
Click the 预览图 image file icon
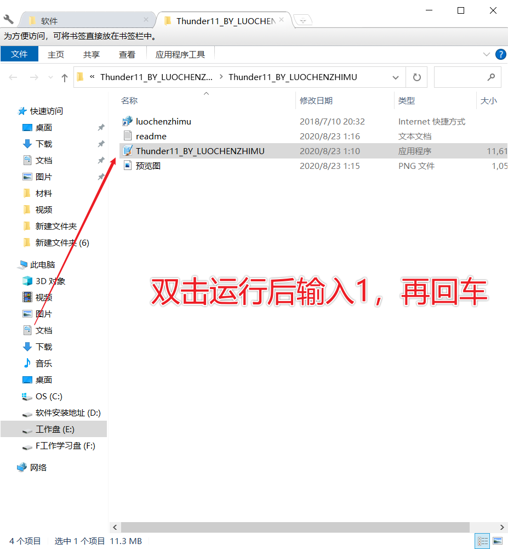click(x=128, y=165)
